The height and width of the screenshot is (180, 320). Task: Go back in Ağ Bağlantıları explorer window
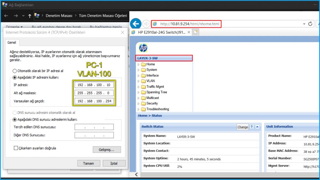click(6, 16)
